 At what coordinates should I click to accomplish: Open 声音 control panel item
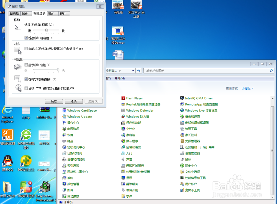127,159
